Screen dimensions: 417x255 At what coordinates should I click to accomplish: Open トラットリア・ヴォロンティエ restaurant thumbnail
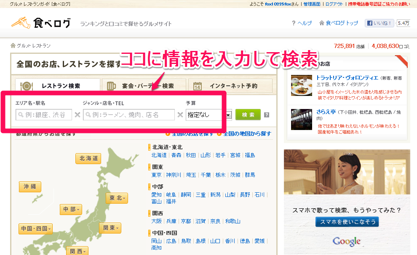tap(301, 85)
